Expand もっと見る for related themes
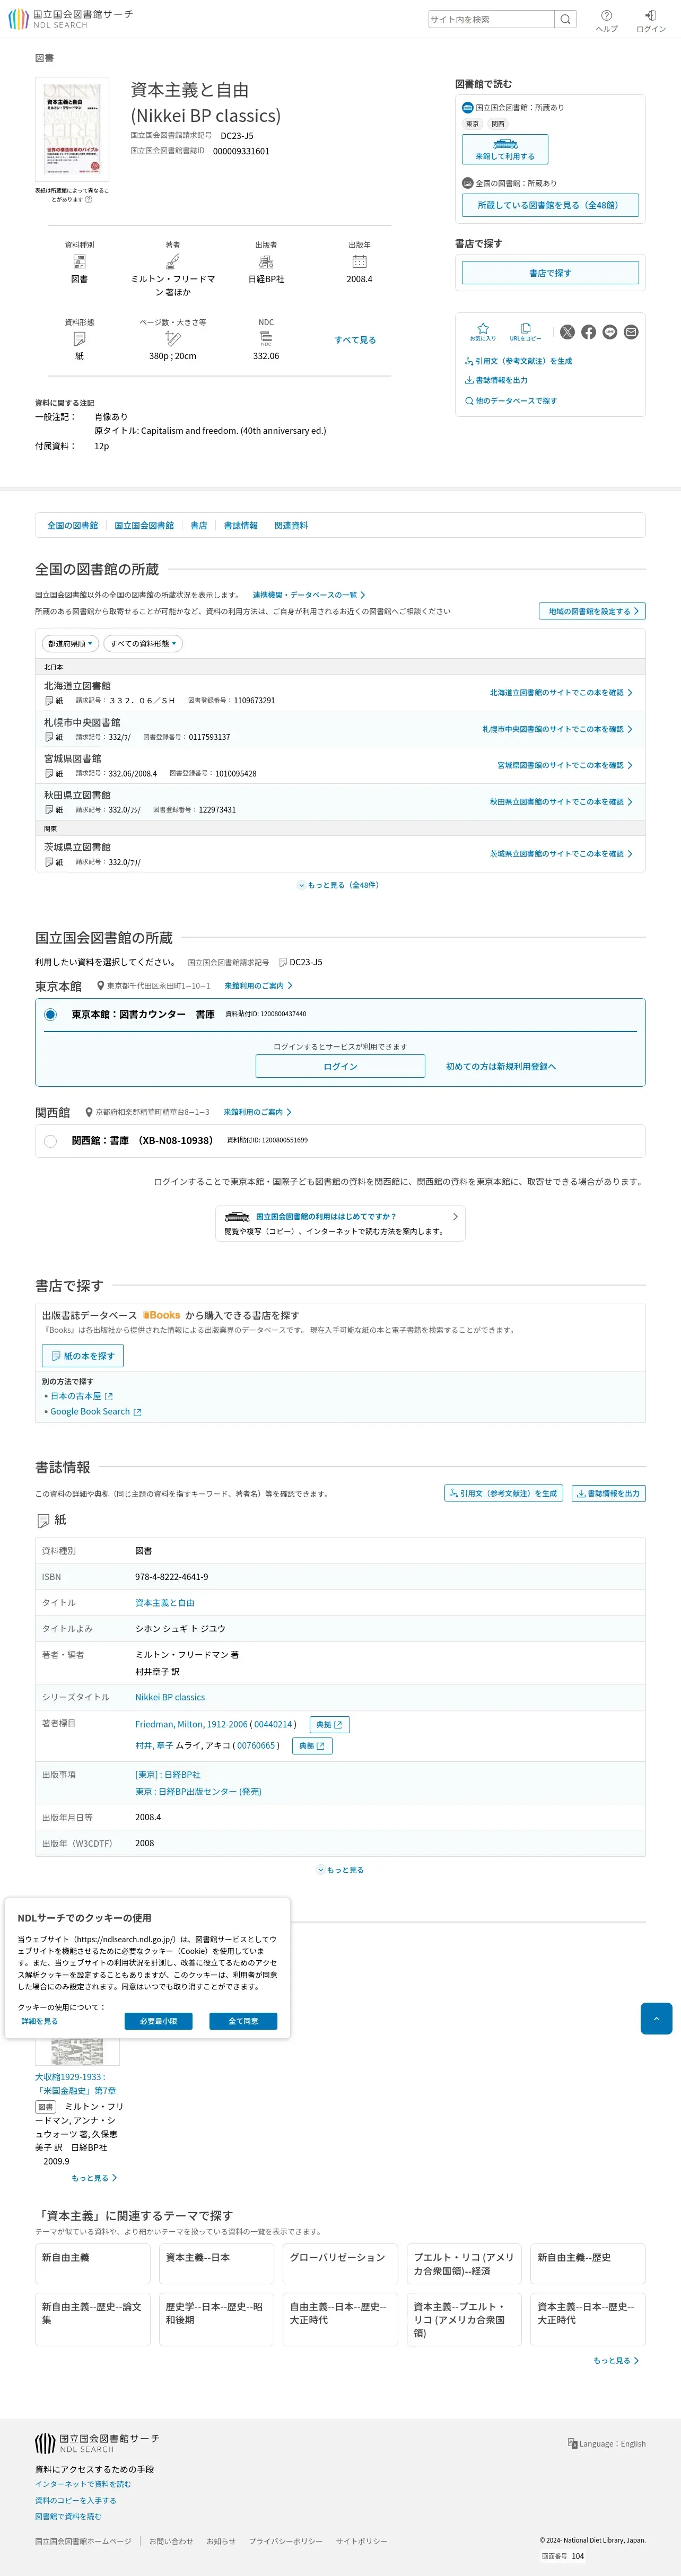The height and width of the screenshot is (2576, 681). 616,2361
